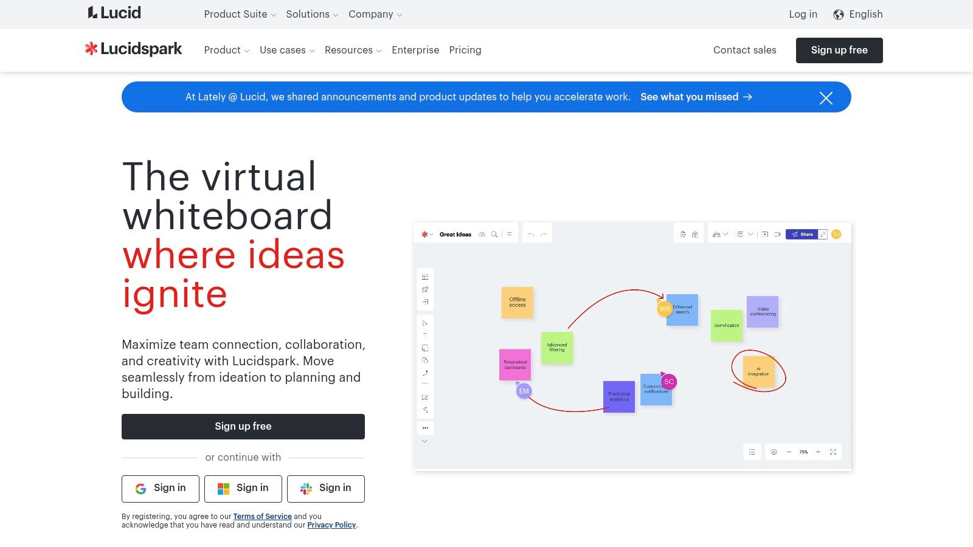973x547 pixels.
Task: Open the Product menu in Lucidspark nav
Action: pyautogui.click(x=227, y=50)
